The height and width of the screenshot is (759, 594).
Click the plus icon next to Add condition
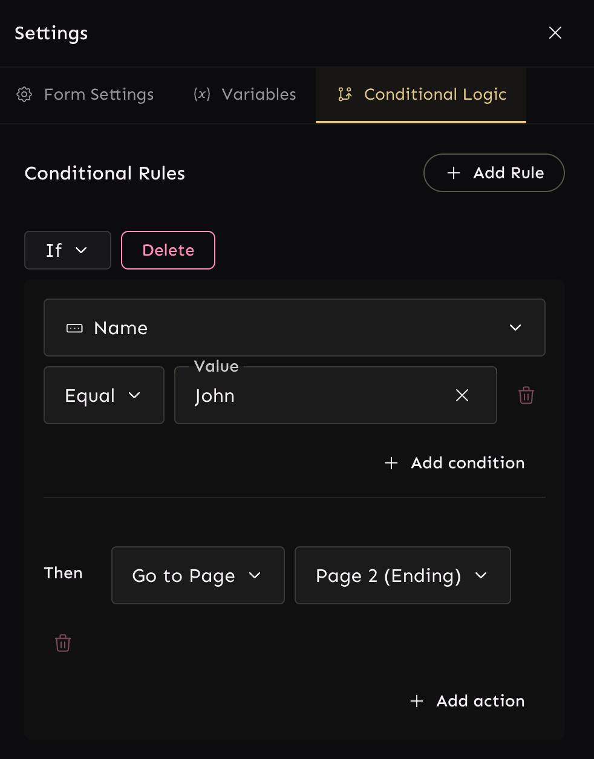coord(391,463)
